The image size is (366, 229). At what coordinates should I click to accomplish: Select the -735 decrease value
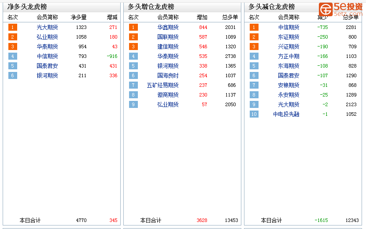click(x=322, y=27)
